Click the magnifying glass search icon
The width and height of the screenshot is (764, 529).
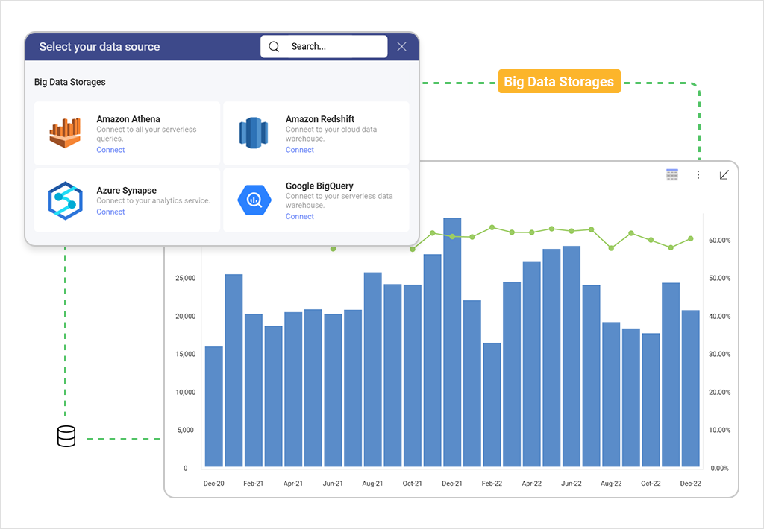275,46
